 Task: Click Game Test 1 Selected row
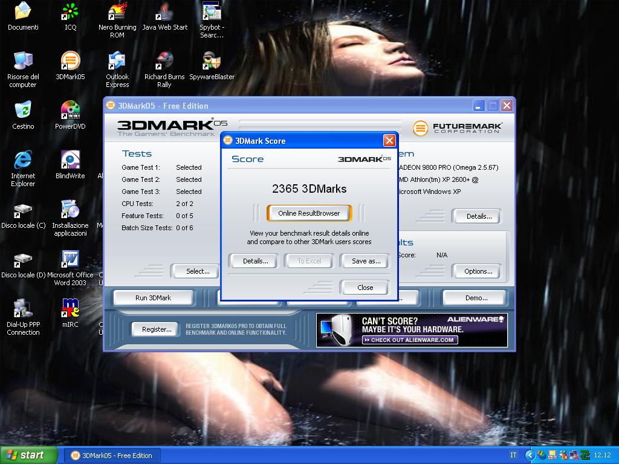pyautogui.click(x=161, y=167)
